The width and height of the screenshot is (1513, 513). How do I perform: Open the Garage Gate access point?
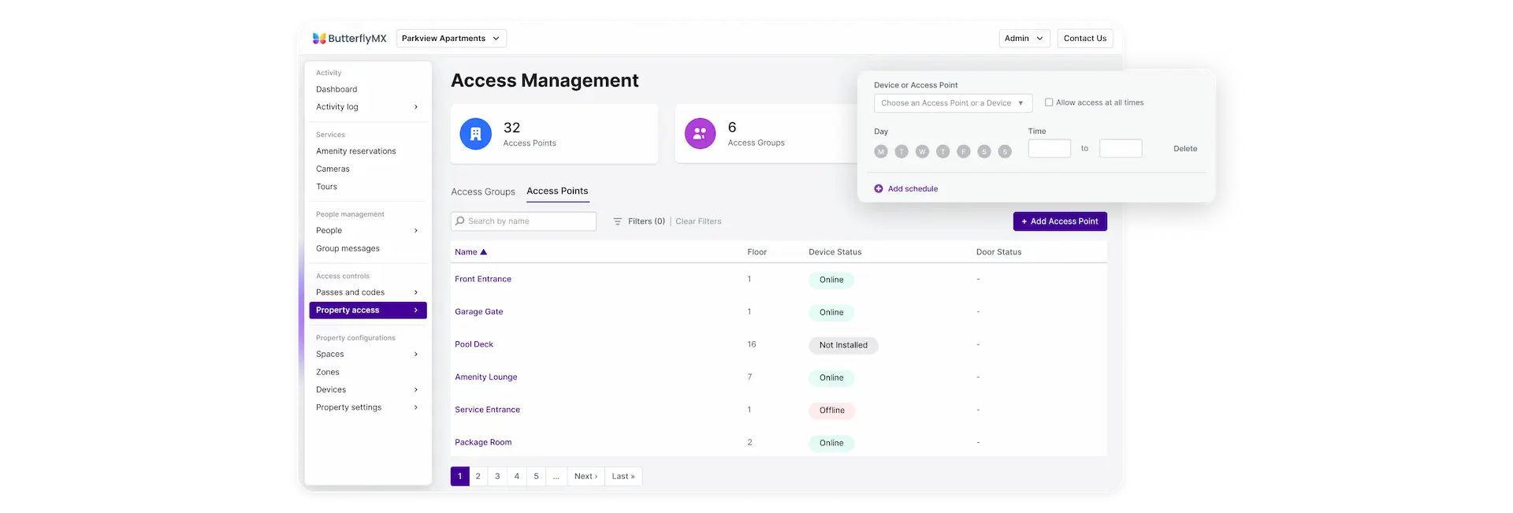pos(478,312)
